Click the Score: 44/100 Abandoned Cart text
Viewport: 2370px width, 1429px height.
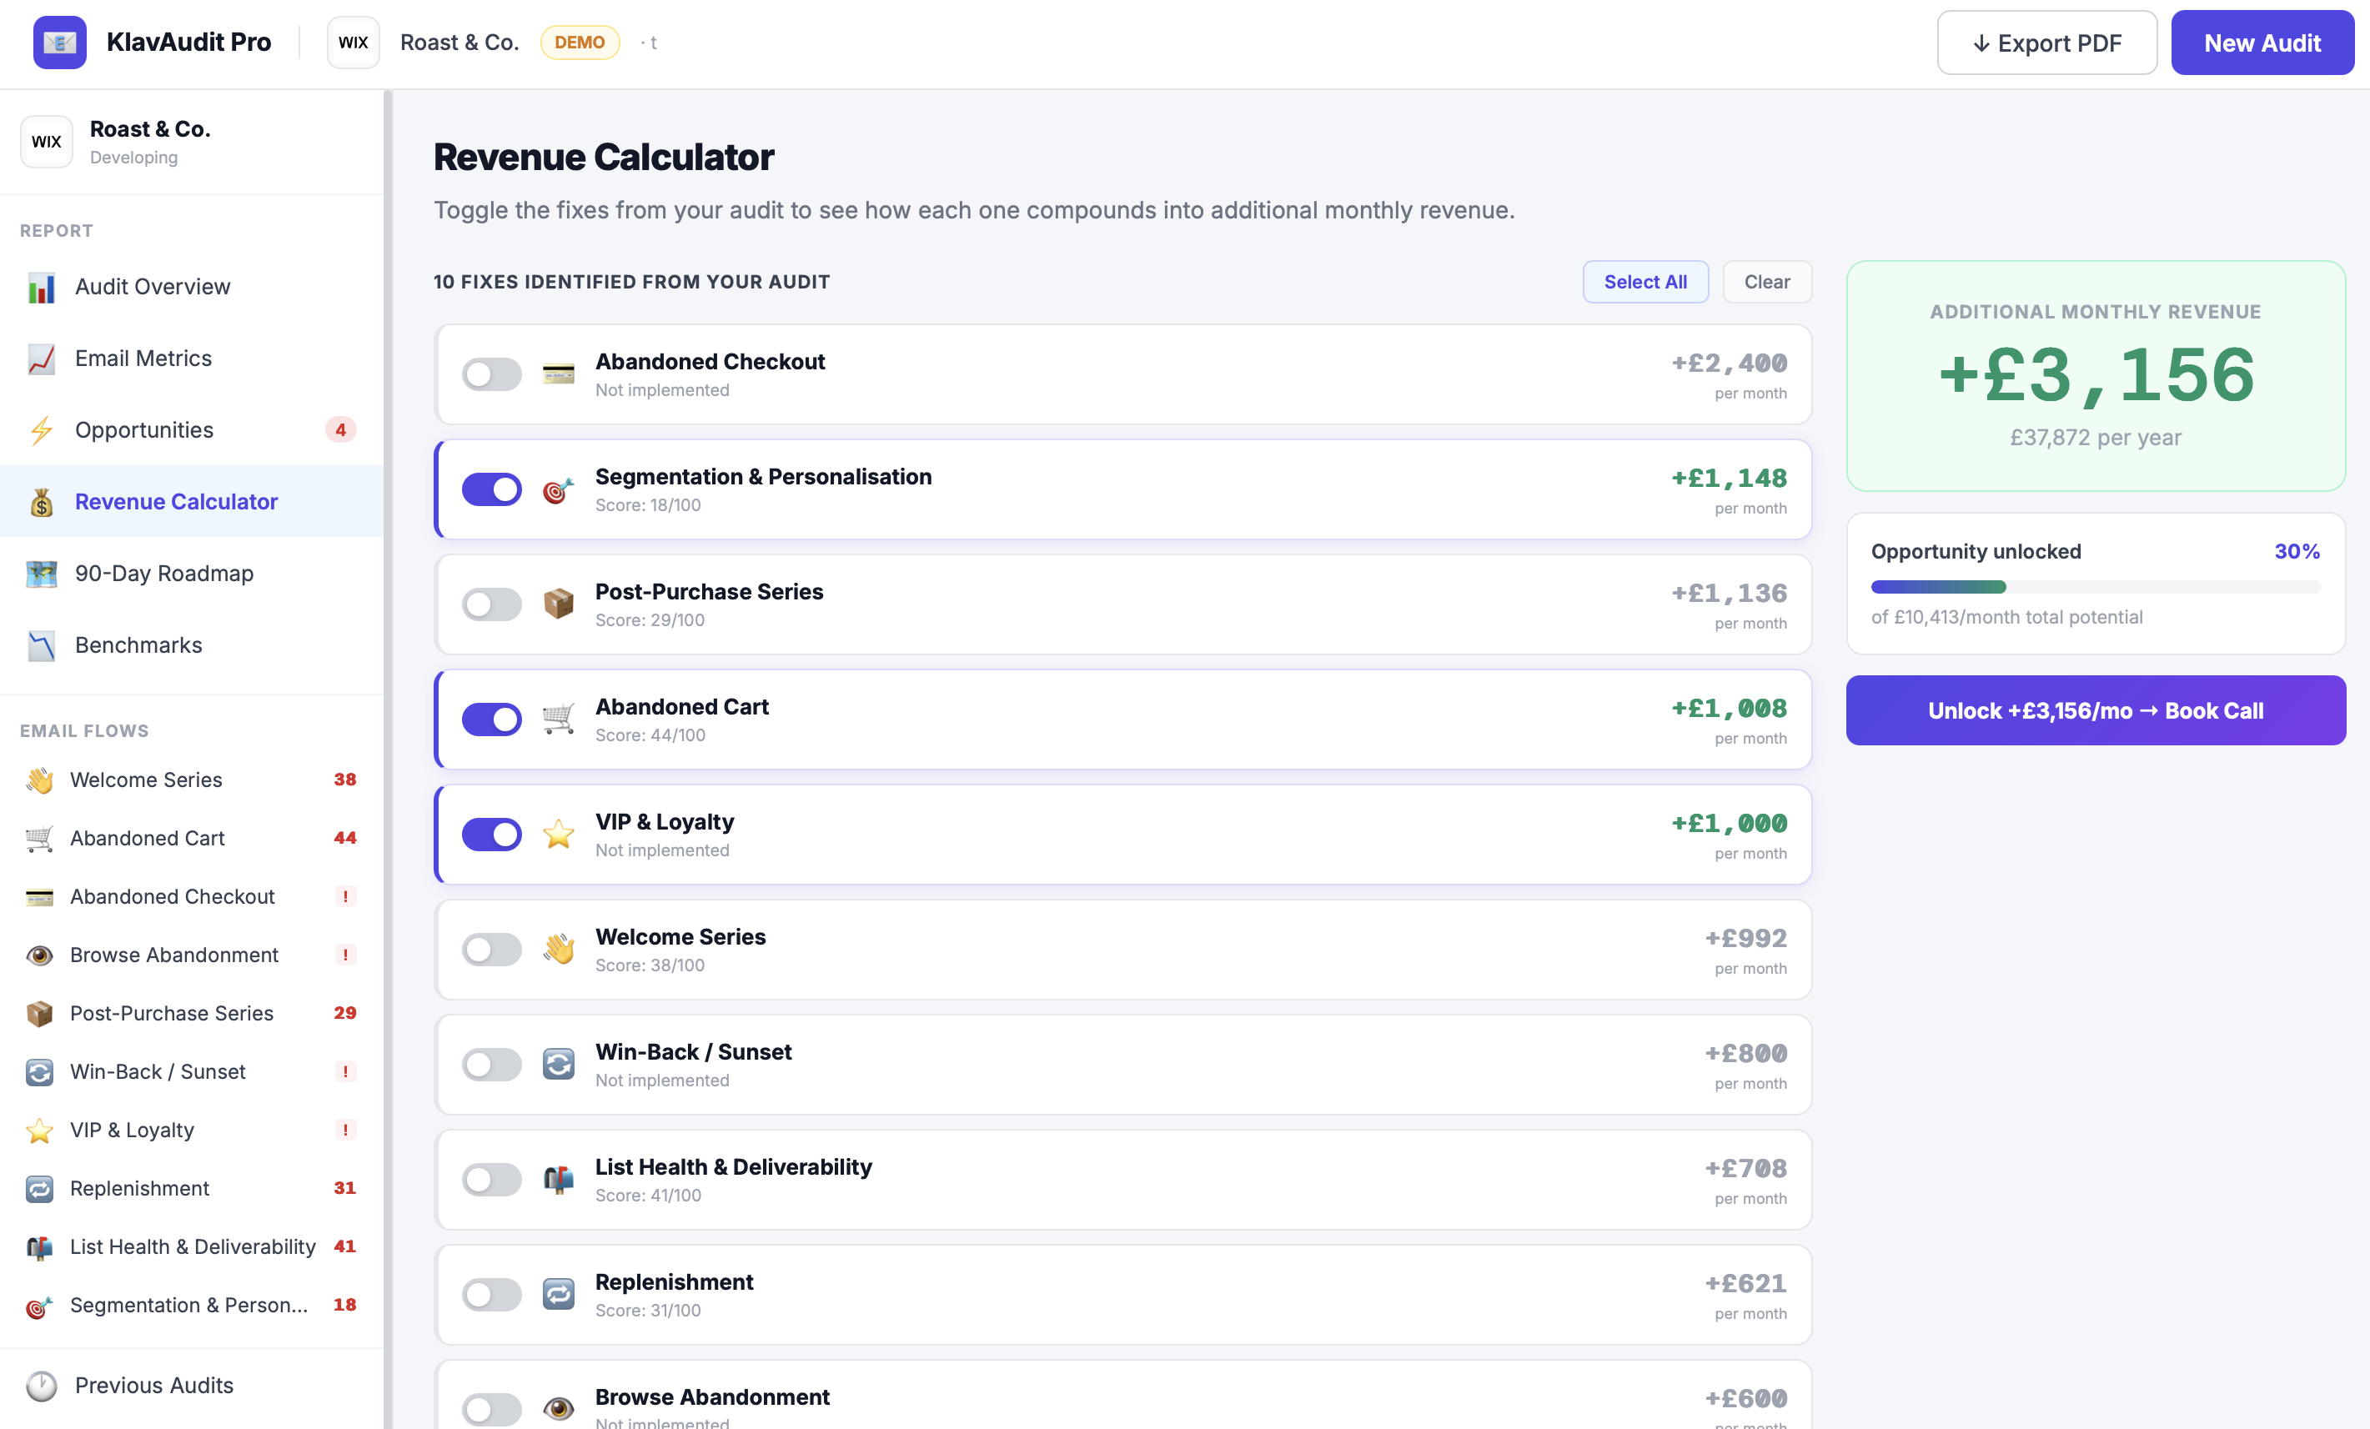(650, 735)
